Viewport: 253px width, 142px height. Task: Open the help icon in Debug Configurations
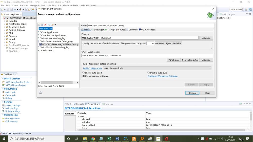[40, 93]
